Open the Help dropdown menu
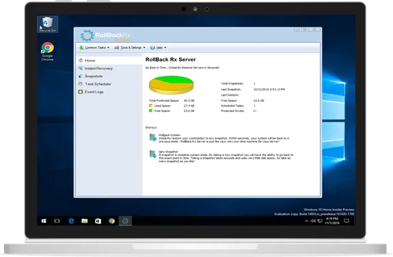 158,47
